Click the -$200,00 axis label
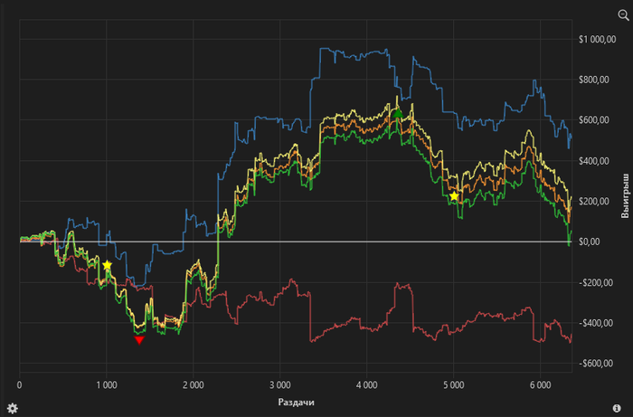Image resolution: width=633 pixels, height=417 pixels. point(595,282)
